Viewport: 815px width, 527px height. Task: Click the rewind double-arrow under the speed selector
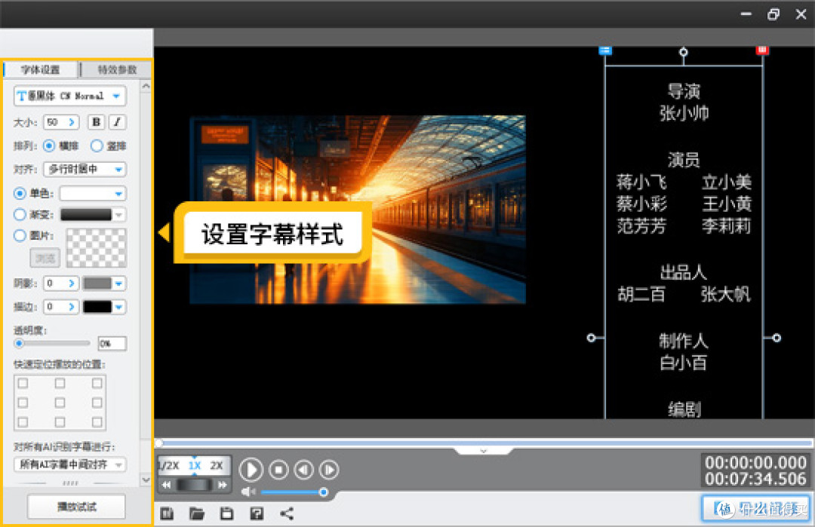166,485
